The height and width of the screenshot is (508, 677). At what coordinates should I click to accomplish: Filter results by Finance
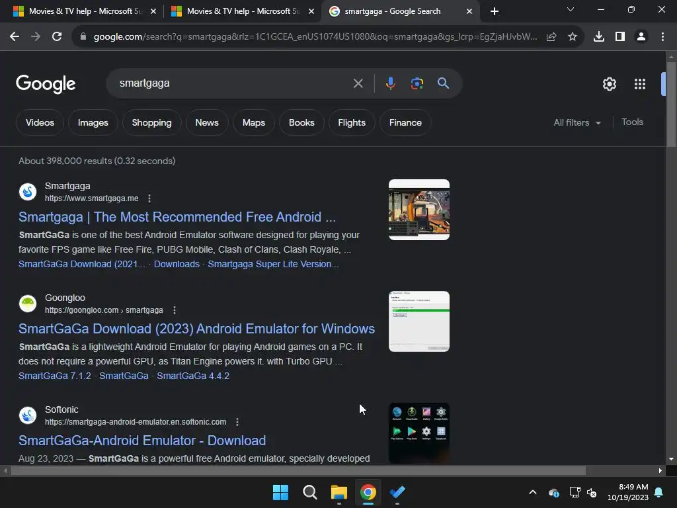tap(405, 122)
